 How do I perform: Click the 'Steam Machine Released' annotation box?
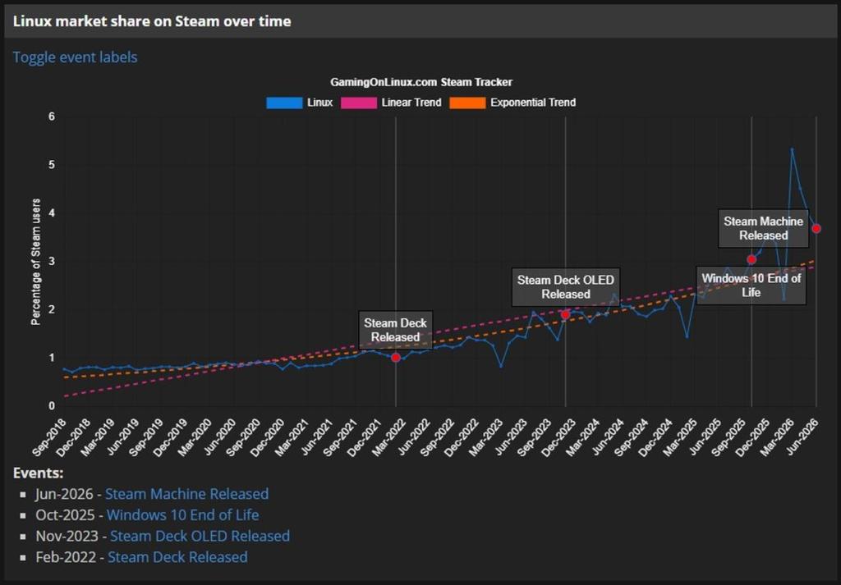tap(763, 228)
